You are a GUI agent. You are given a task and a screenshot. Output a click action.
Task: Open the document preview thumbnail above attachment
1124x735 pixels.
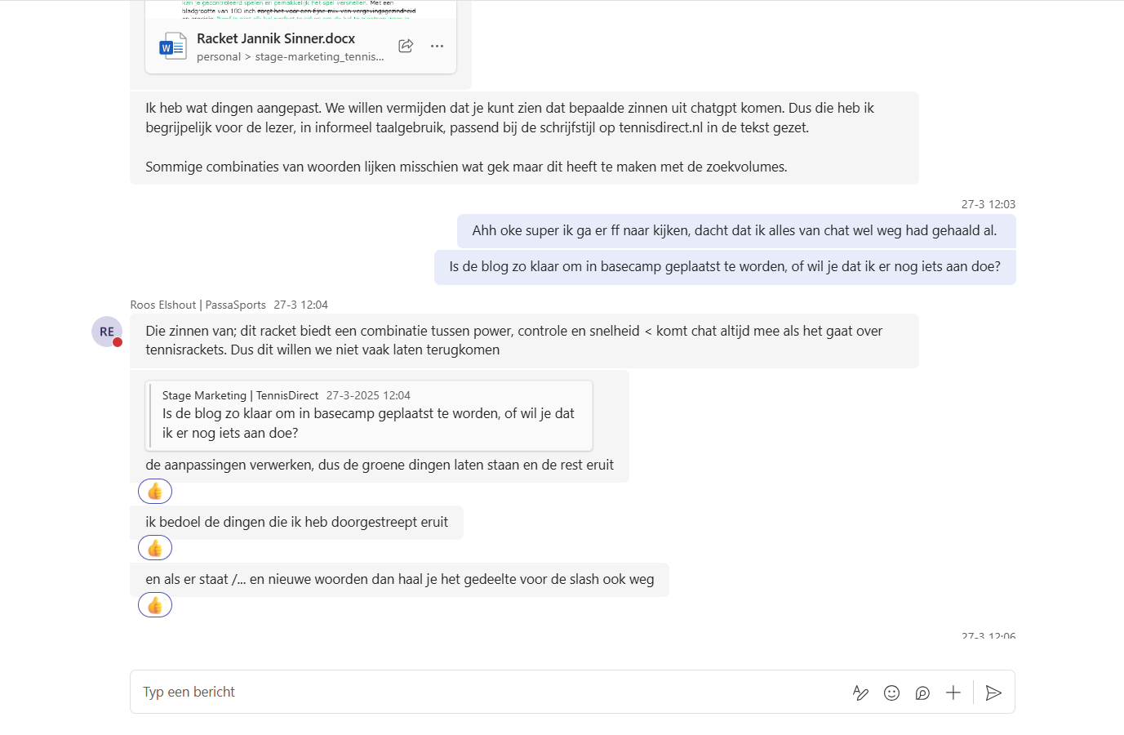coord(300,9)
